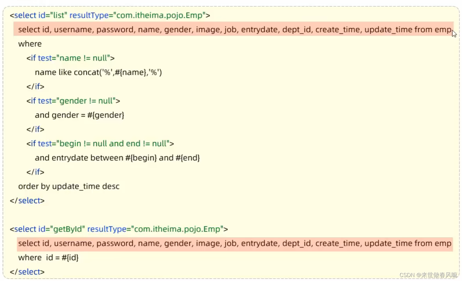The image size is (462, 281).
Task: Click the closing </select> tag after order by
Action: [x=27, y=200]
